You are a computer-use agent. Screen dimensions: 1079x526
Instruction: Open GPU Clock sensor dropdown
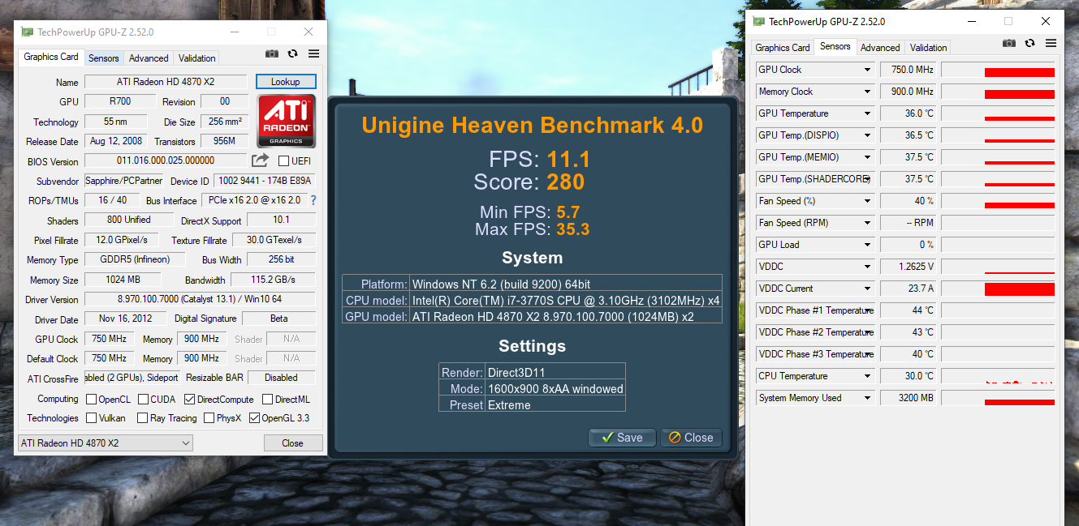point(867,70)
